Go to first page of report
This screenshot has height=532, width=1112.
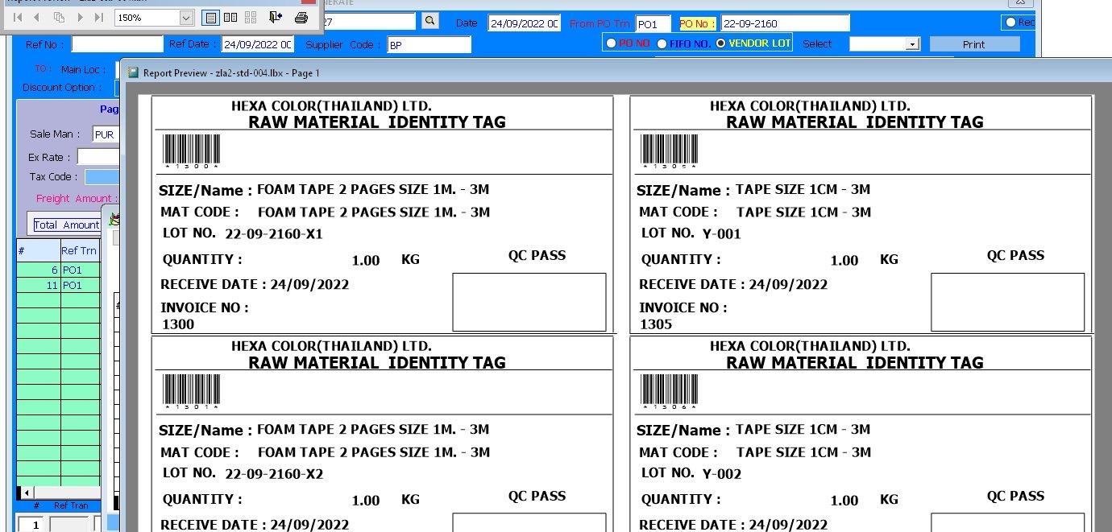pyautogui.click(x=17, y=17)
